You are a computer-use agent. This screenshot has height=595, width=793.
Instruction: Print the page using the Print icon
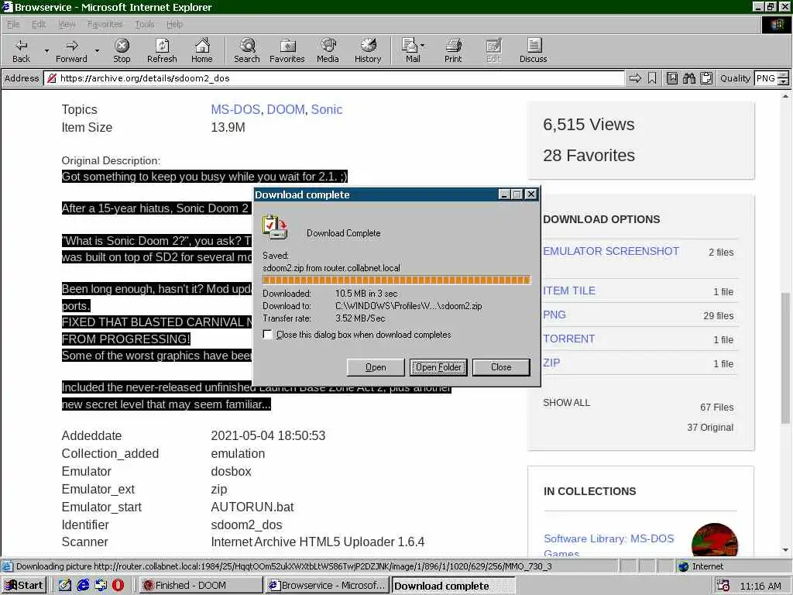453,50
